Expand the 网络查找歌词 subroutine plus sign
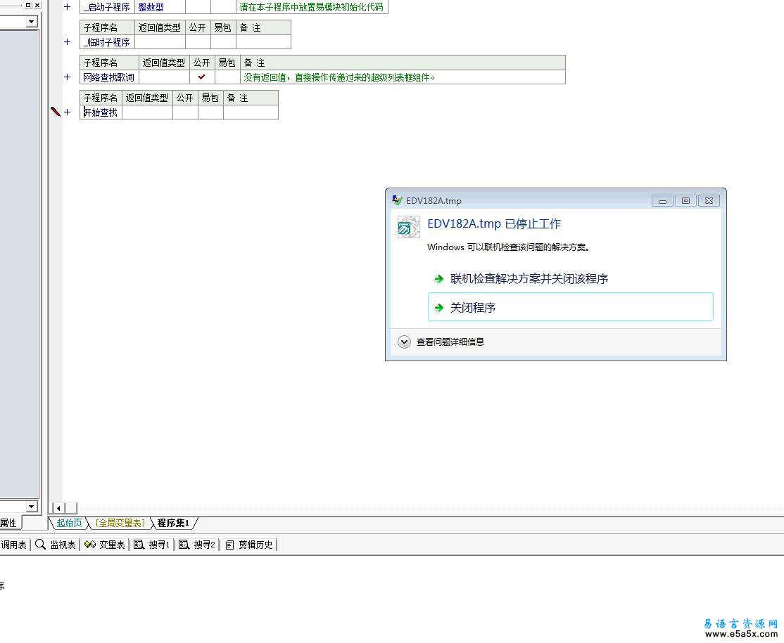784x643 pixels. [67, 77]
